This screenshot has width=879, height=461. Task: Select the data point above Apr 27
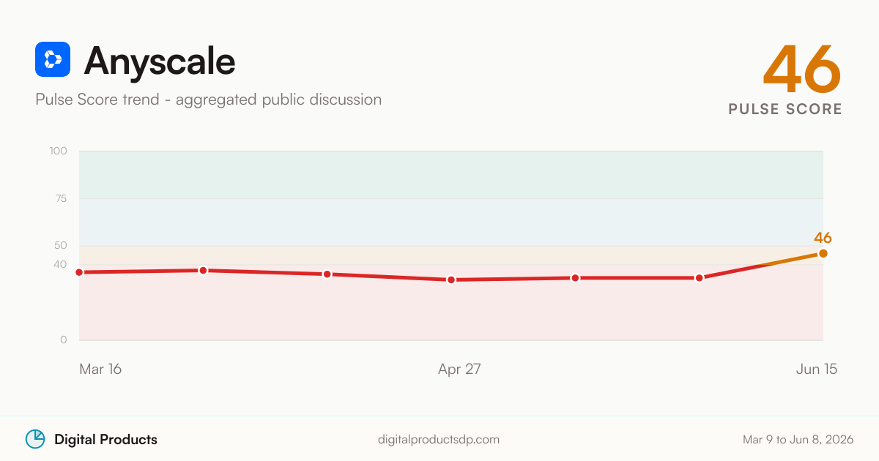point(451,280)
